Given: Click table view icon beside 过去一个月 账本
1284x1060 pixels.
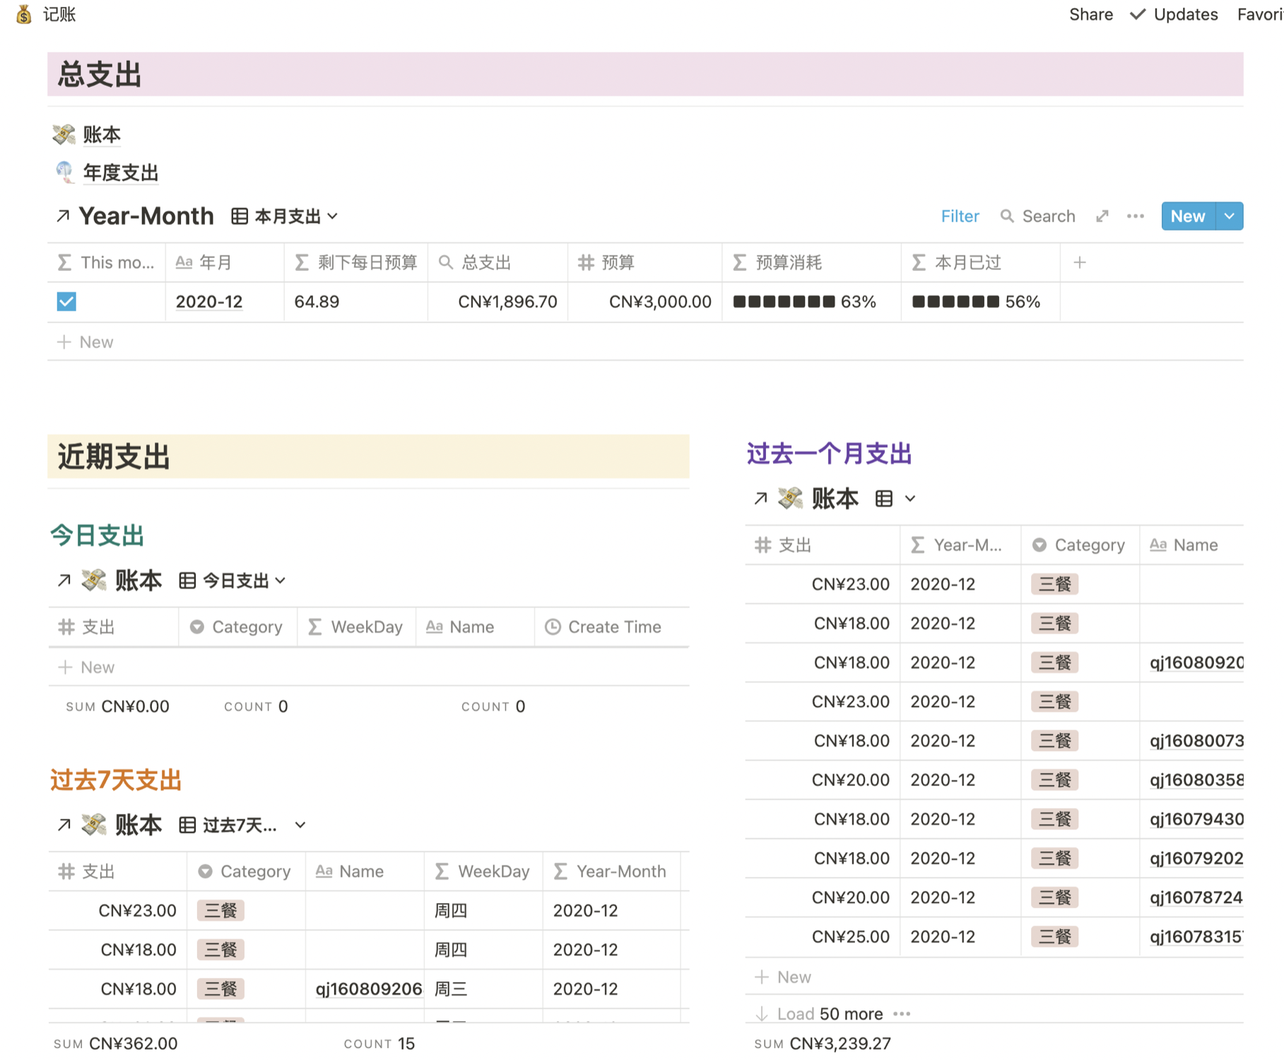Looking at the screenshot, I should point(884,499).
